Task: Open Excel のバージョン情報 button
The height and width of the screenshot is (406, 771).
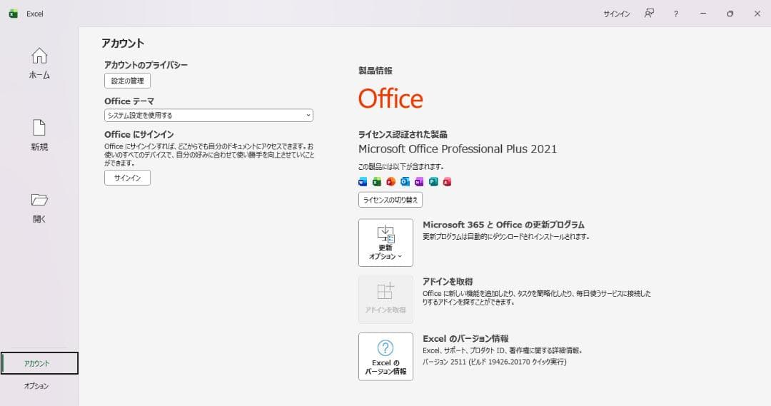Action: 385,356
